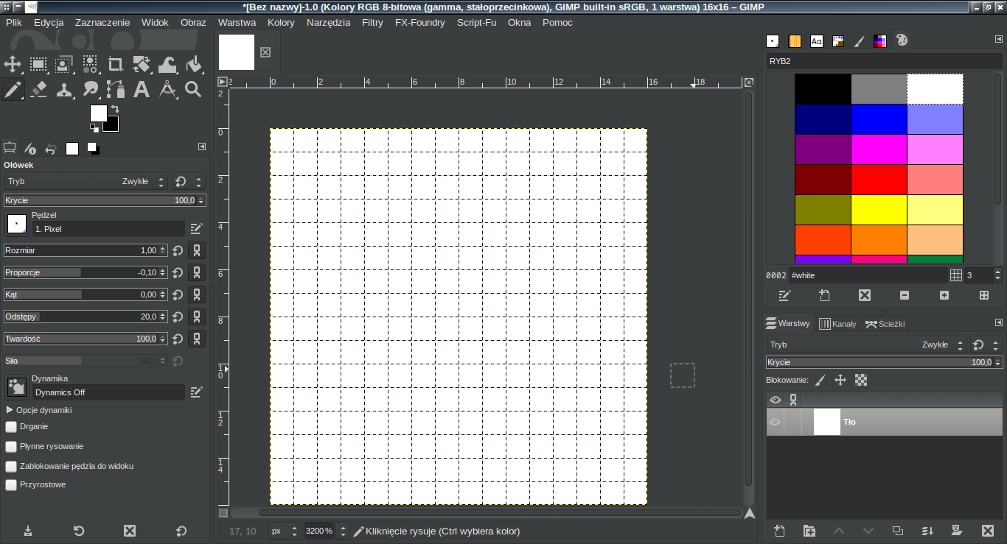Switch to the Ścieżki tab
This screenshot has height=544, width=1007.
point(885,323)
